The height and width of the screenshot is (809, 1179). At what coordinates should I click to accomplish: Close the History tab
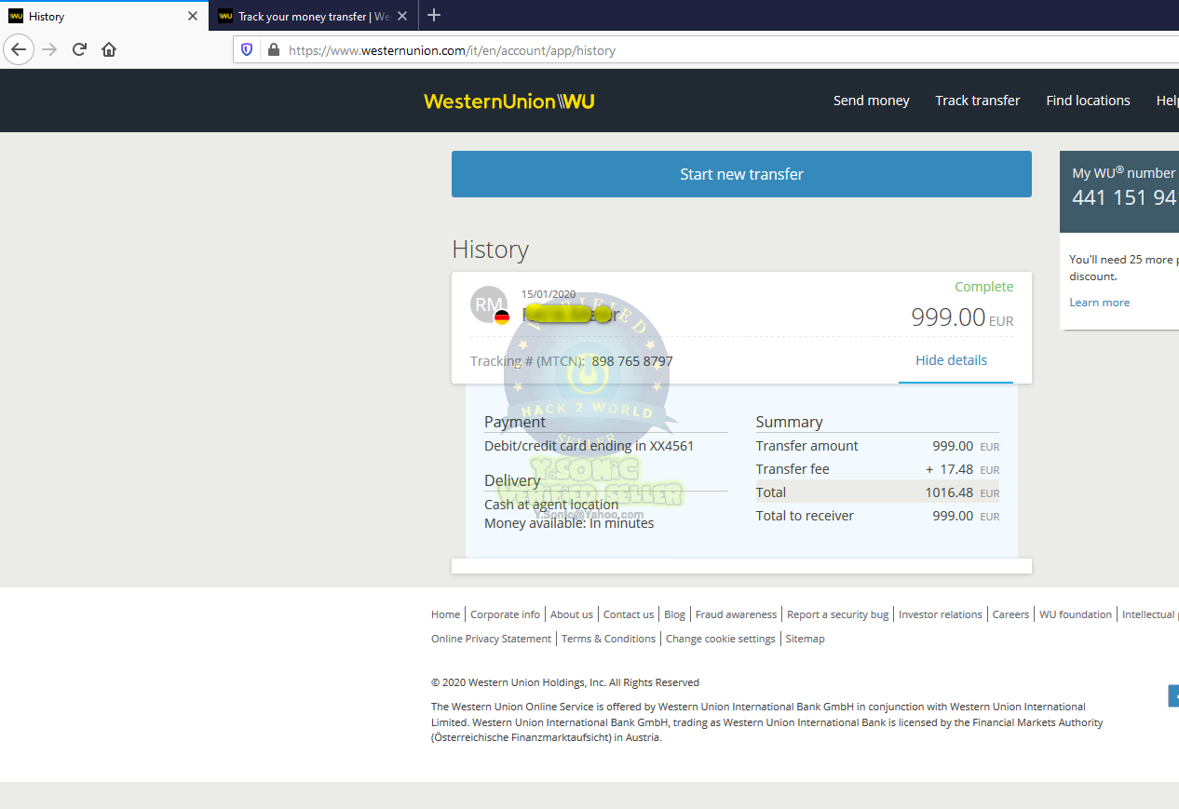coord(193,16)
